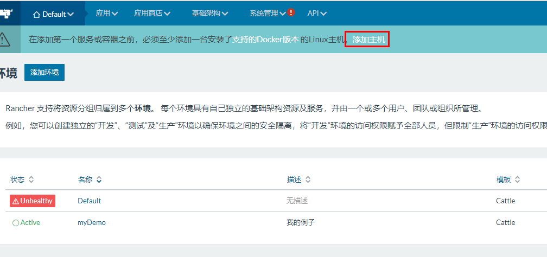Open the Default environment link in table
The height and width of the screenshot is (257, 547).
[x=90, y=201]
